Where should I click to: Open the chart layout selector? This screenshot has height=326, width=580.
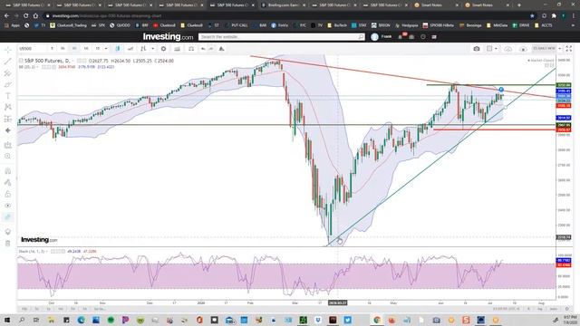489,49
